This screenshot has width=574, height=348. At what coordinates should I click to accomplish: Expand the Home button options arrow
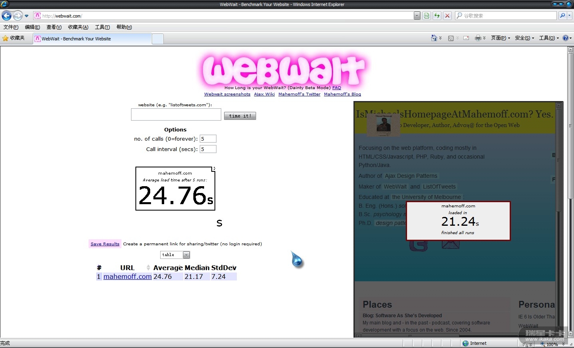[440, 38]
